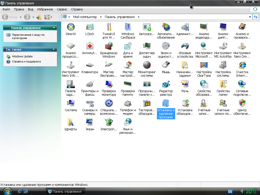Open the Forward button history dropdown
This screenshot has height=195, width=260.
(33, 17)
